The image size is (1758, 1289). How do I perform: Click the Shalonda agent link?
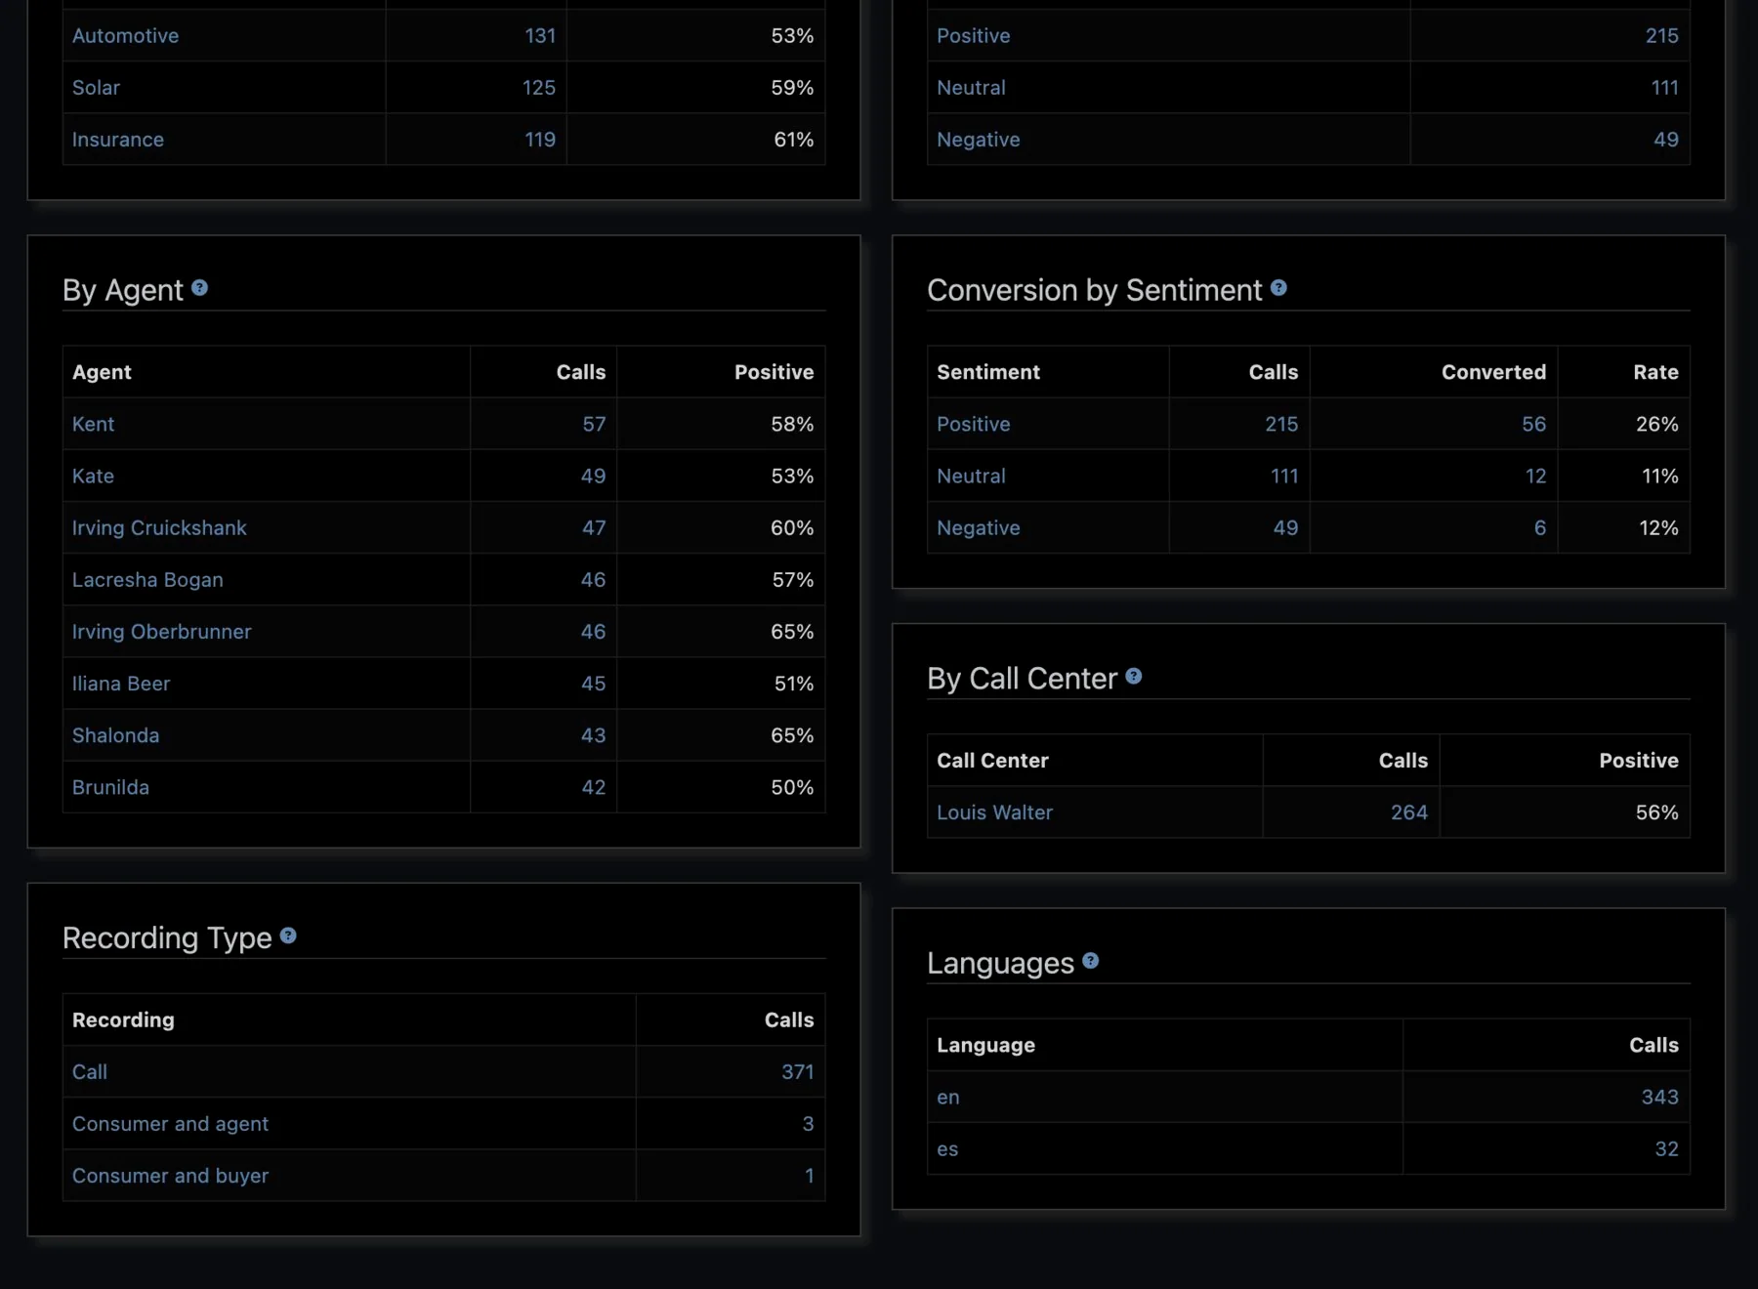[115, 735]
